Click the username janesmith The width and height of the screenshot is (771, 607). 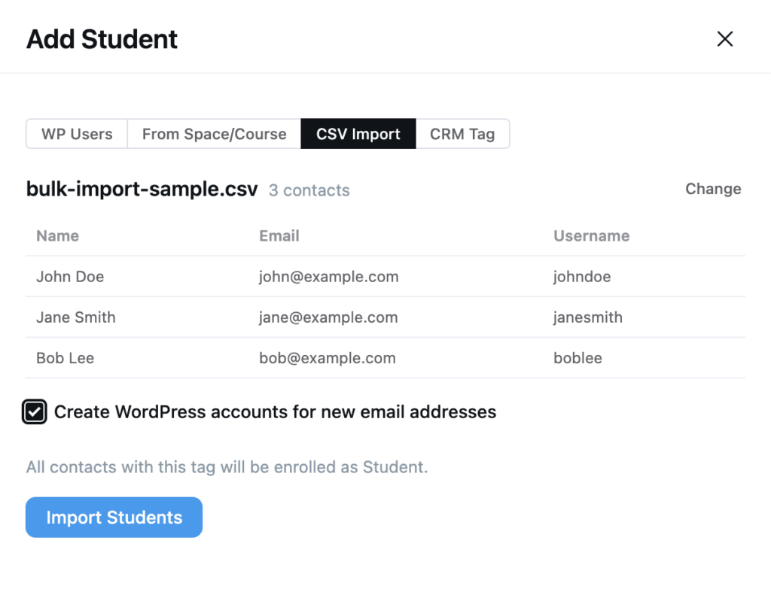point(587,317)
